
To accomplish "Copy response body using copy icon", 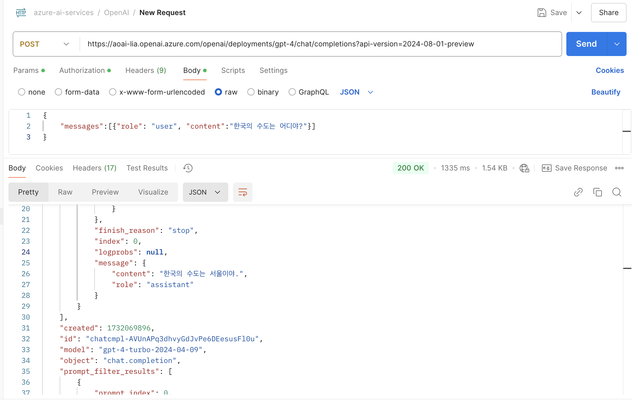I will pos(597,192).
